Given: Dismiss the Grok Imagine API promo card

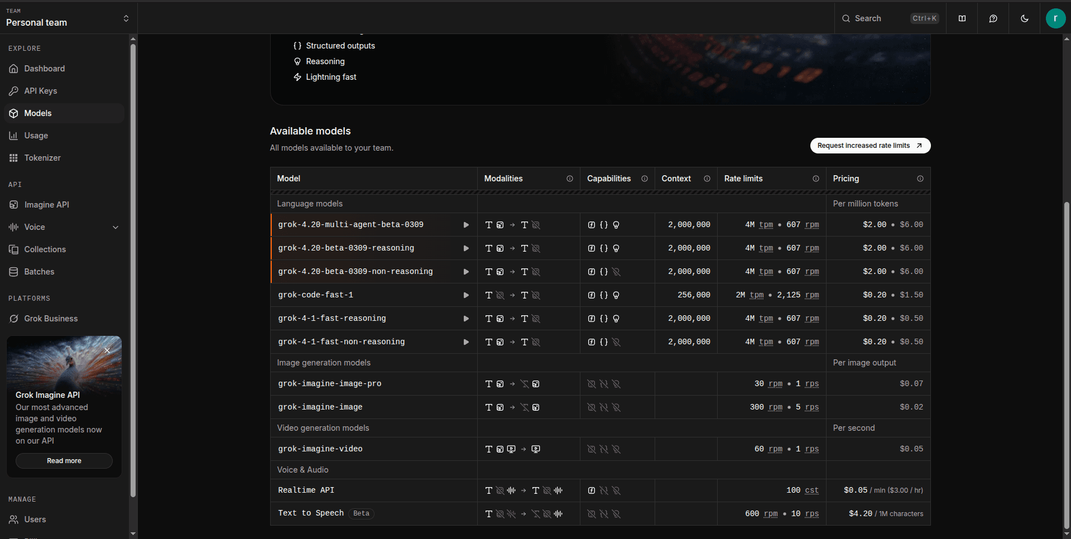Looking at the screenshot, I should (107, 350).
